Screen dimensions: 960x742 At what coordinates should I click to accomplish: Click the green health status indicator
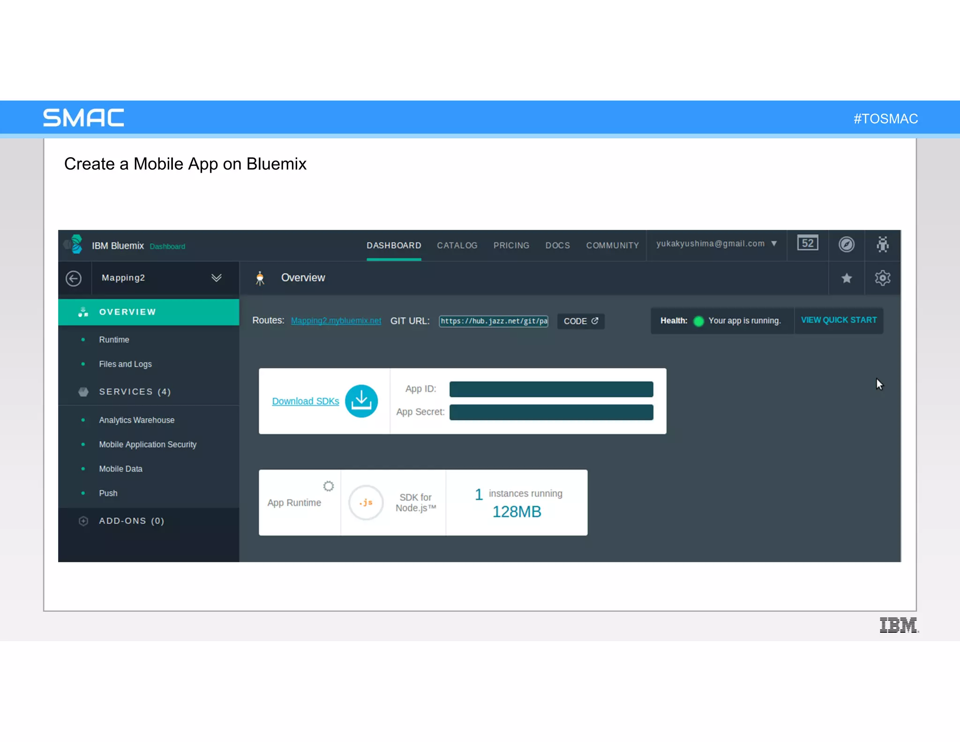[698, 321]
